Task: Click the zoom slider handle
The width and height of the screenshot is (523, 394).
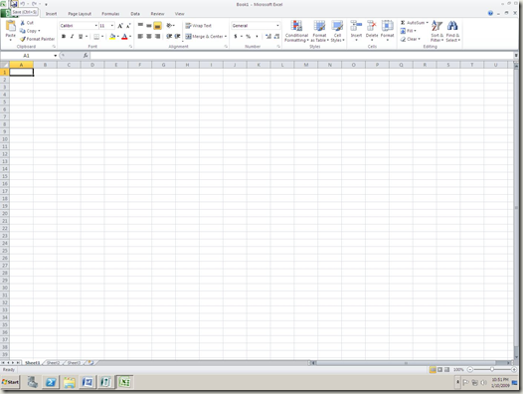Action: pos(492,370)
